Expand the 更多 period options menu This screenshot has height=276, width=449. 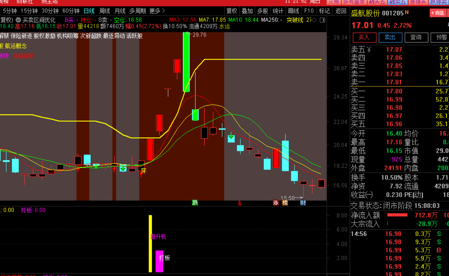157,11
